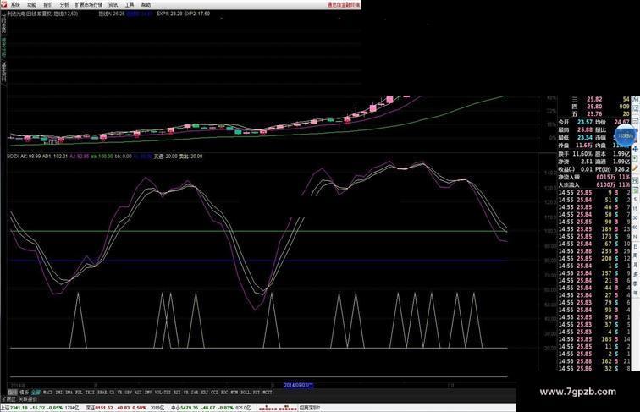
Task: Click the pencil drawing tool icon
Action: pyautogui.click(x=635, y=168)
